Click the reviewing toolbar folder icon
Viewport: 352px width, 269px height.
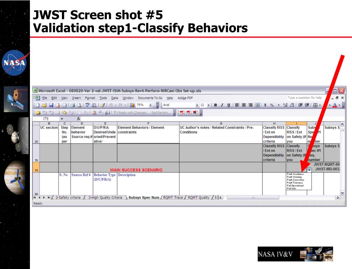[x=38, y=113]
